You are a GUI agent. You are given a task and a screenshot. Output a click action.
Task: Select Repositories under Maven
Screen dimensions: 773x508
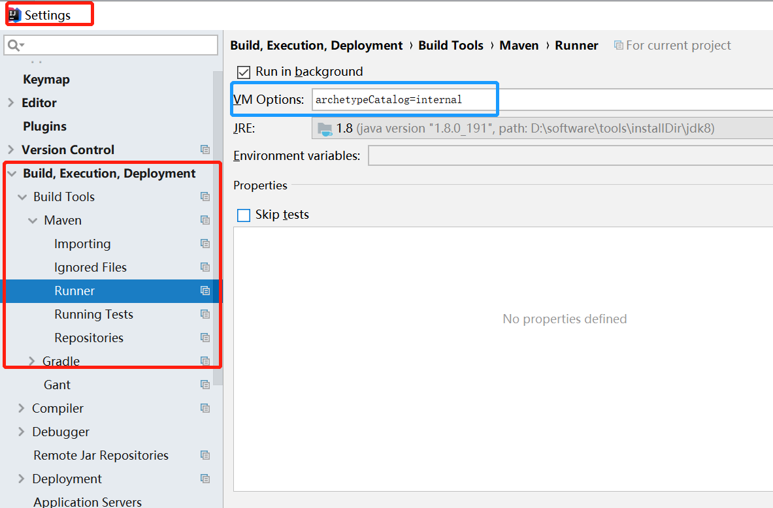[x=89, y=338]
